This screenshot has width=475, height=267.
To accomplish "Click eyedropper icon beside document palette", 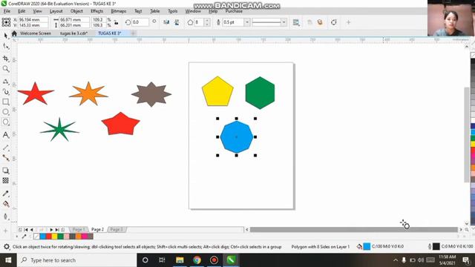I will 24,237.
